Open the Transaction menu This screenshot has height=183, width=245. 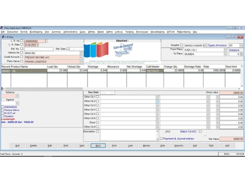[x=13, y=32]
